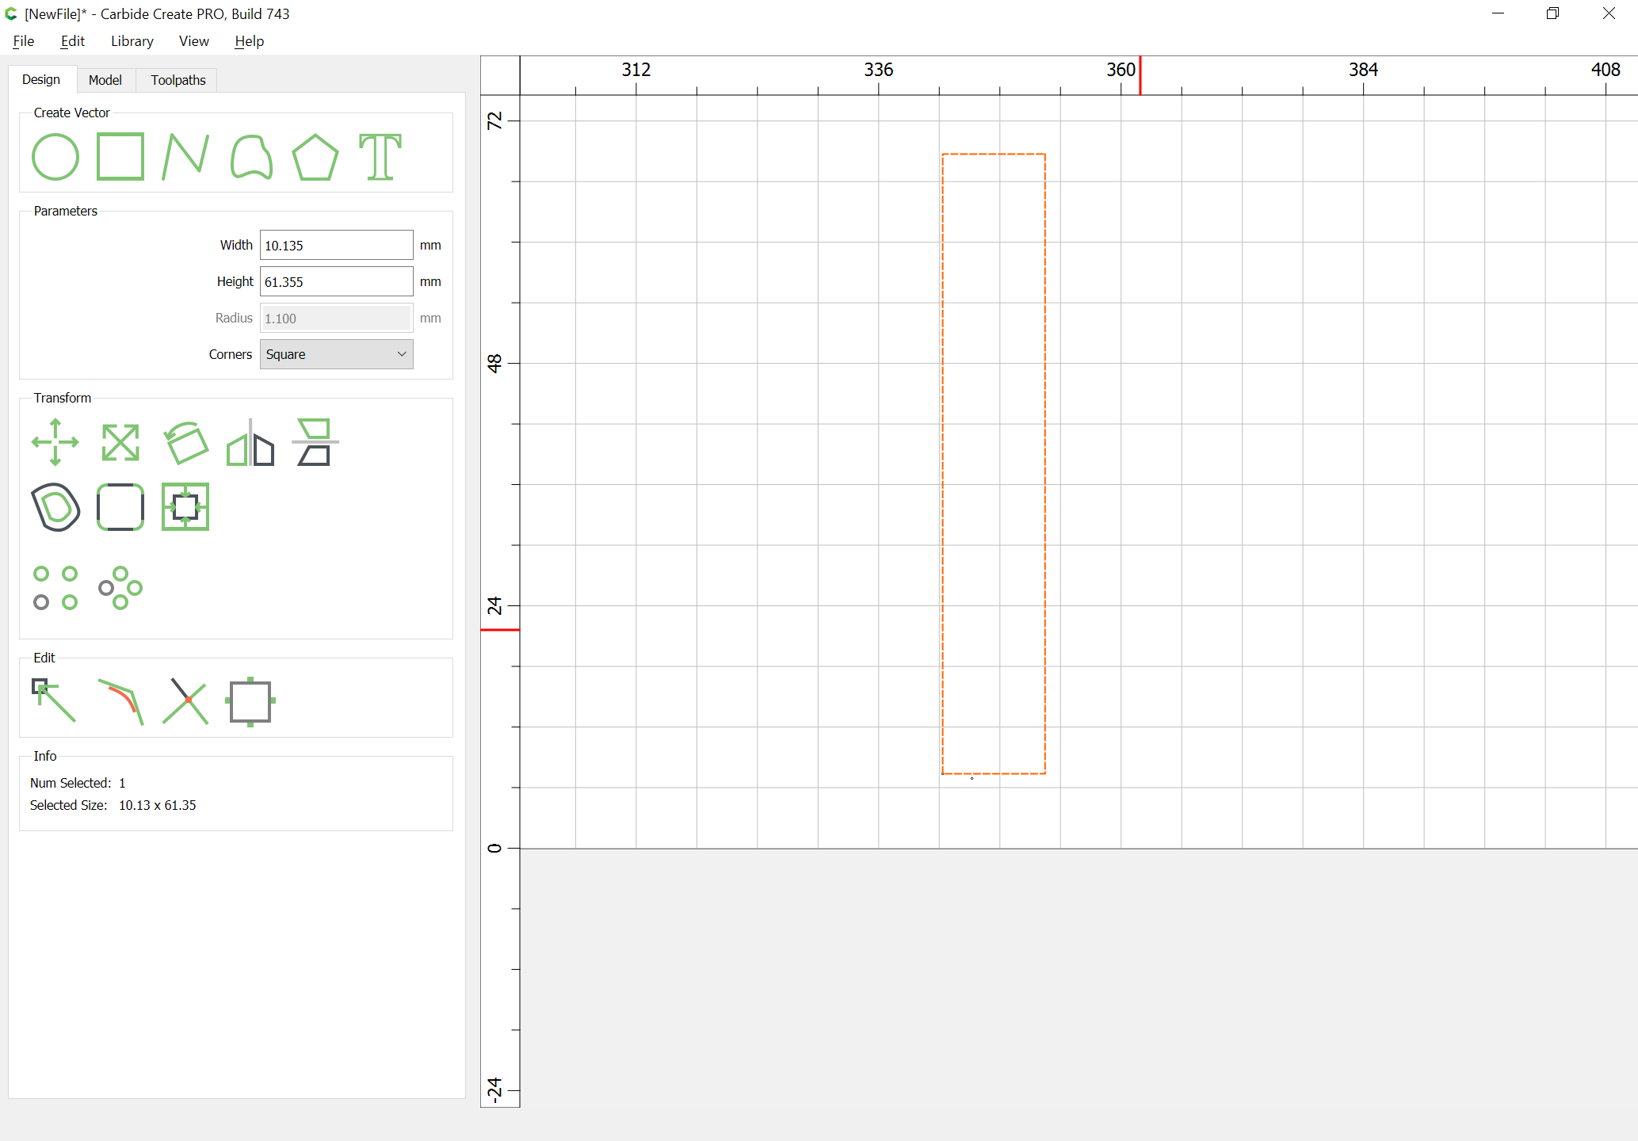Select the Circle vector tool

pos(55,157)
